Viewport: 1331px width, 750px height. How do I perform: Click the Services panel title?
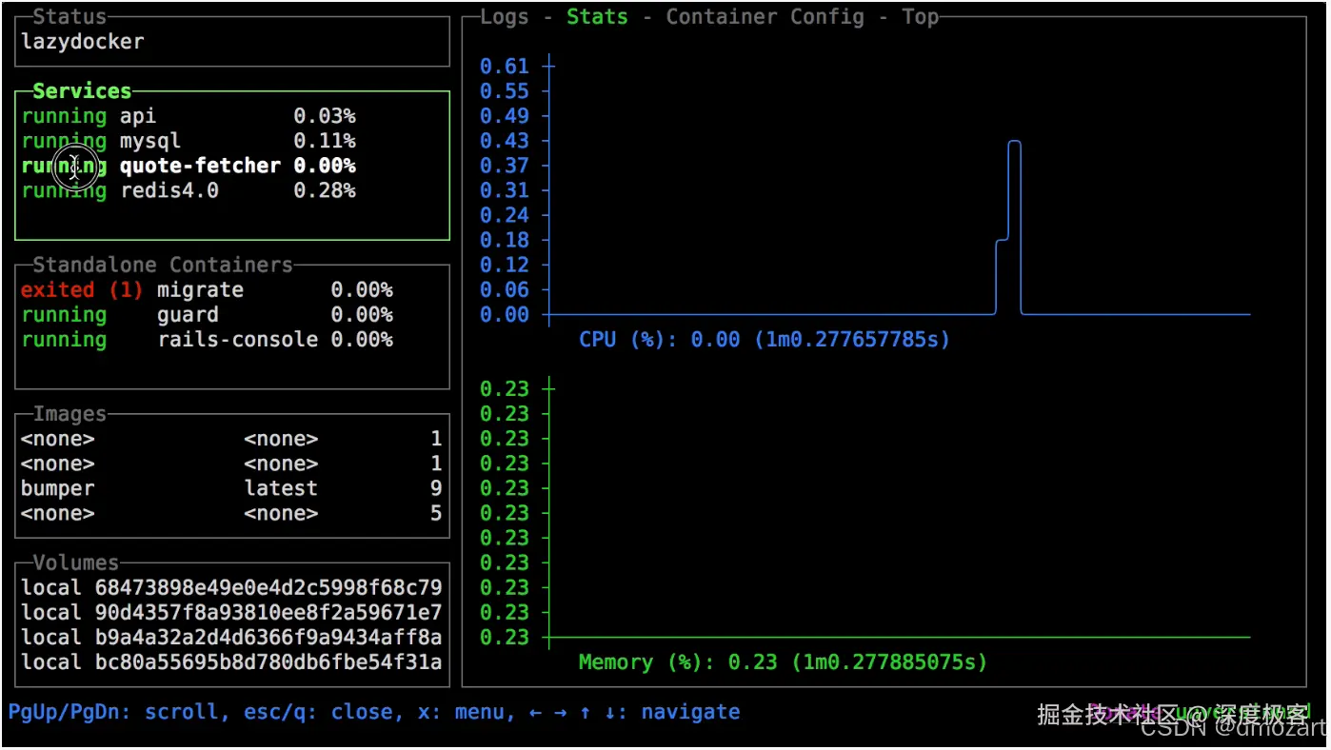(82, 91)
